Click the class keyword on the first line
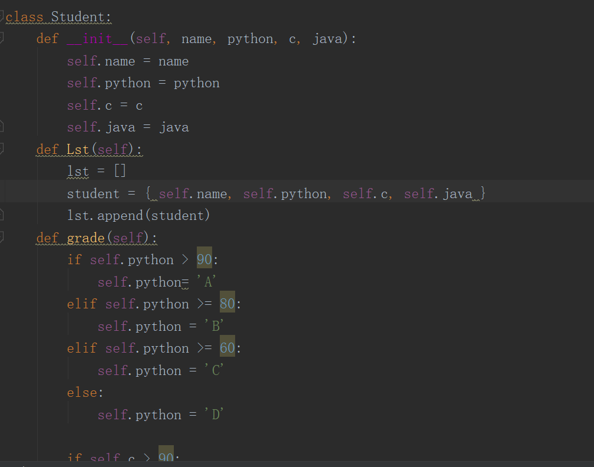The width and height of the screenshot is (594, 467). click(24, 17)
